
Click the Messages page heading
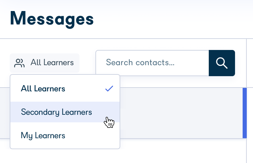[x=52, y=19]
